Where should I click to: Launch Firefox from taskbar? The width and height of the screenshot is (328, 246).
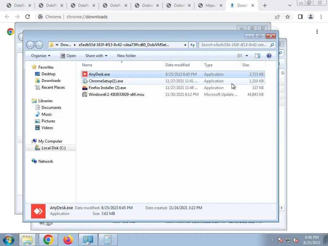tap(68, 240)
